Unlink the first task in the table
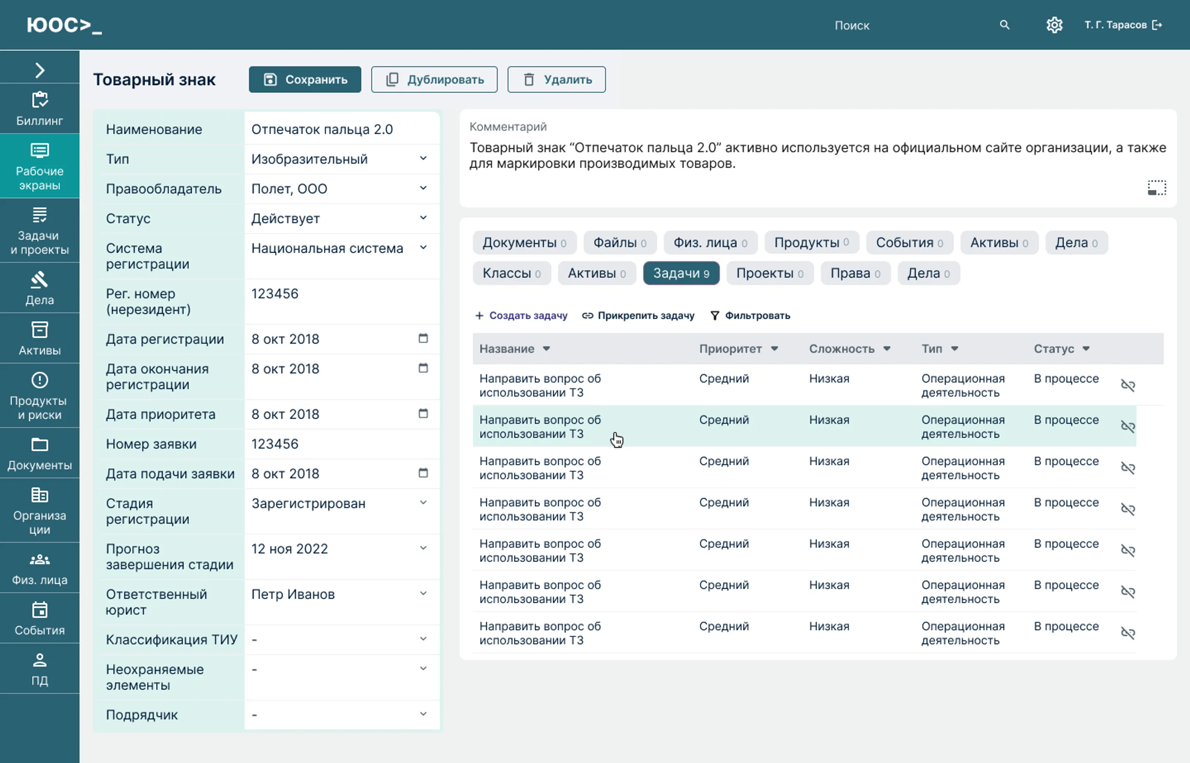 (x=1128, y=386)
